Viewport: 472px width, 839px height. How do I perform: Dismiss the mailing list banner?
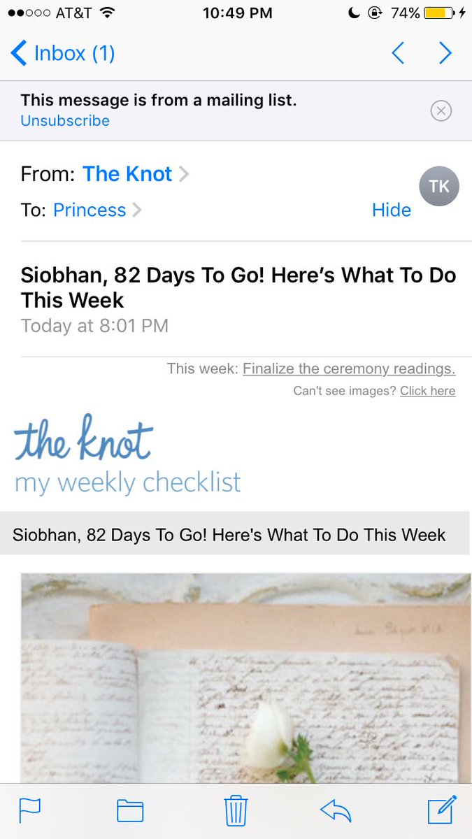coord(441,110)
